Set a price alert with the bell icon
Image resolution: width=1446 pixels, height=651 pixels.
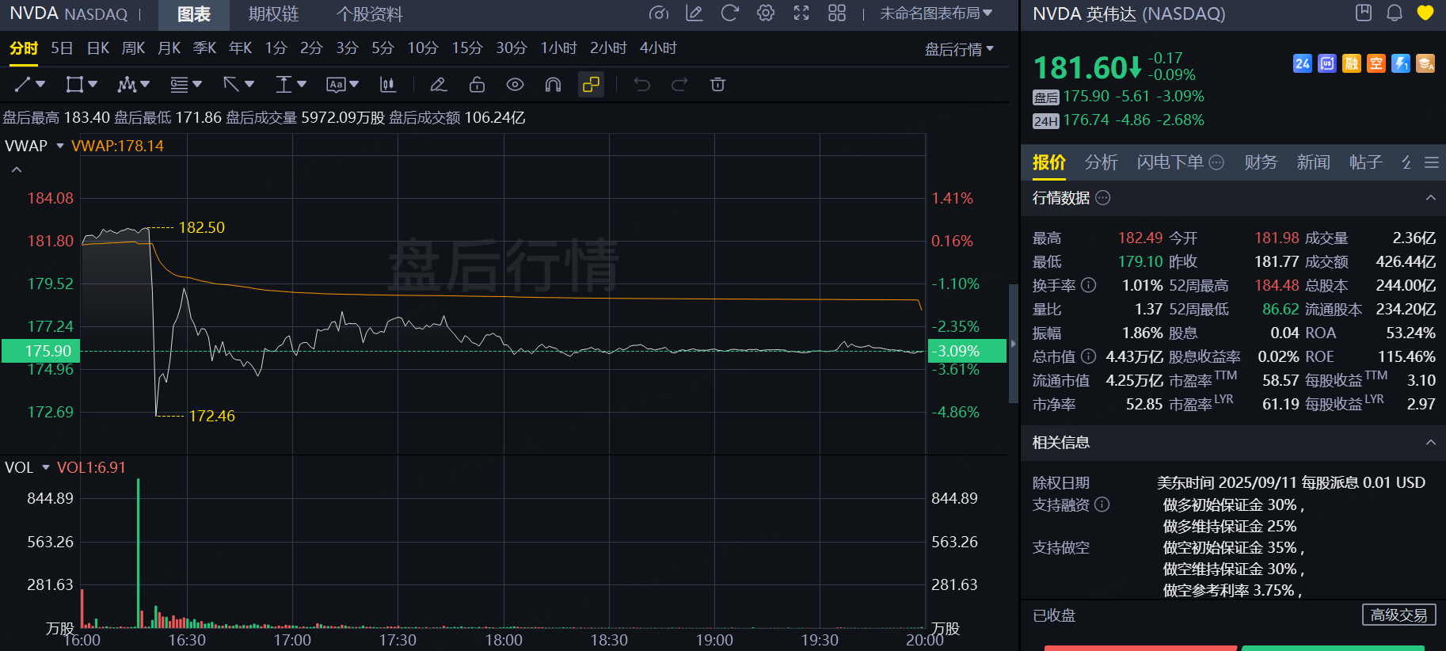coord(1395,13)
